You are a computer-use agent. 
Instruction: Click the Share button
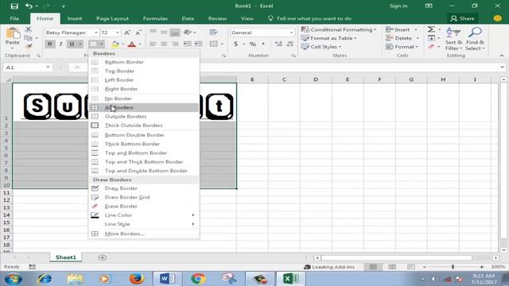tap(462, 18)
